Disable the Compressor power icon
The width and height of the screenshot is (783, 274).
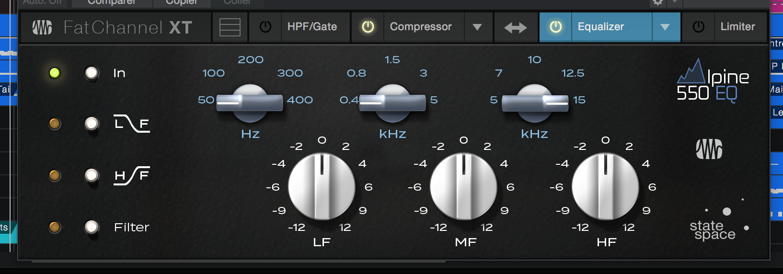click(x=368, y=27)
